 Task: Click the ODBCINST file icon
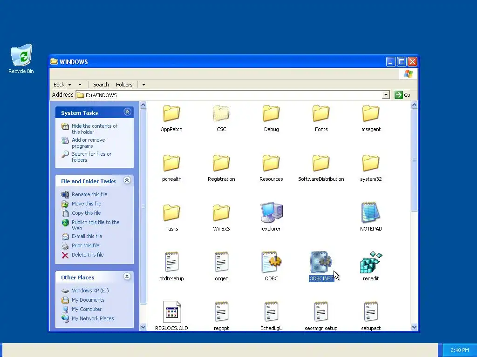(321, 262)
